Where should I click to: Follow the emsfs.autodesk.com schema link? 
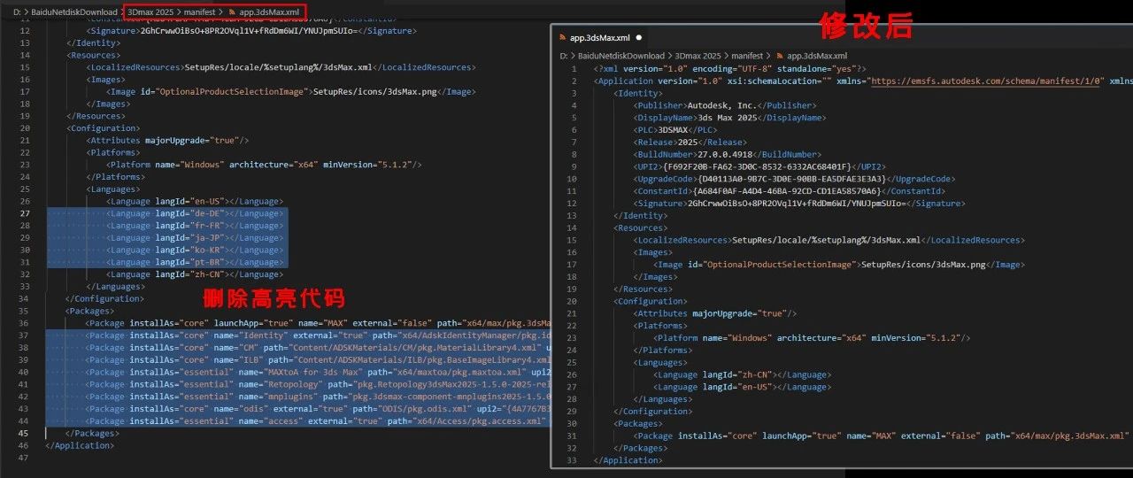pyautogui.click(x=987, y=81)
